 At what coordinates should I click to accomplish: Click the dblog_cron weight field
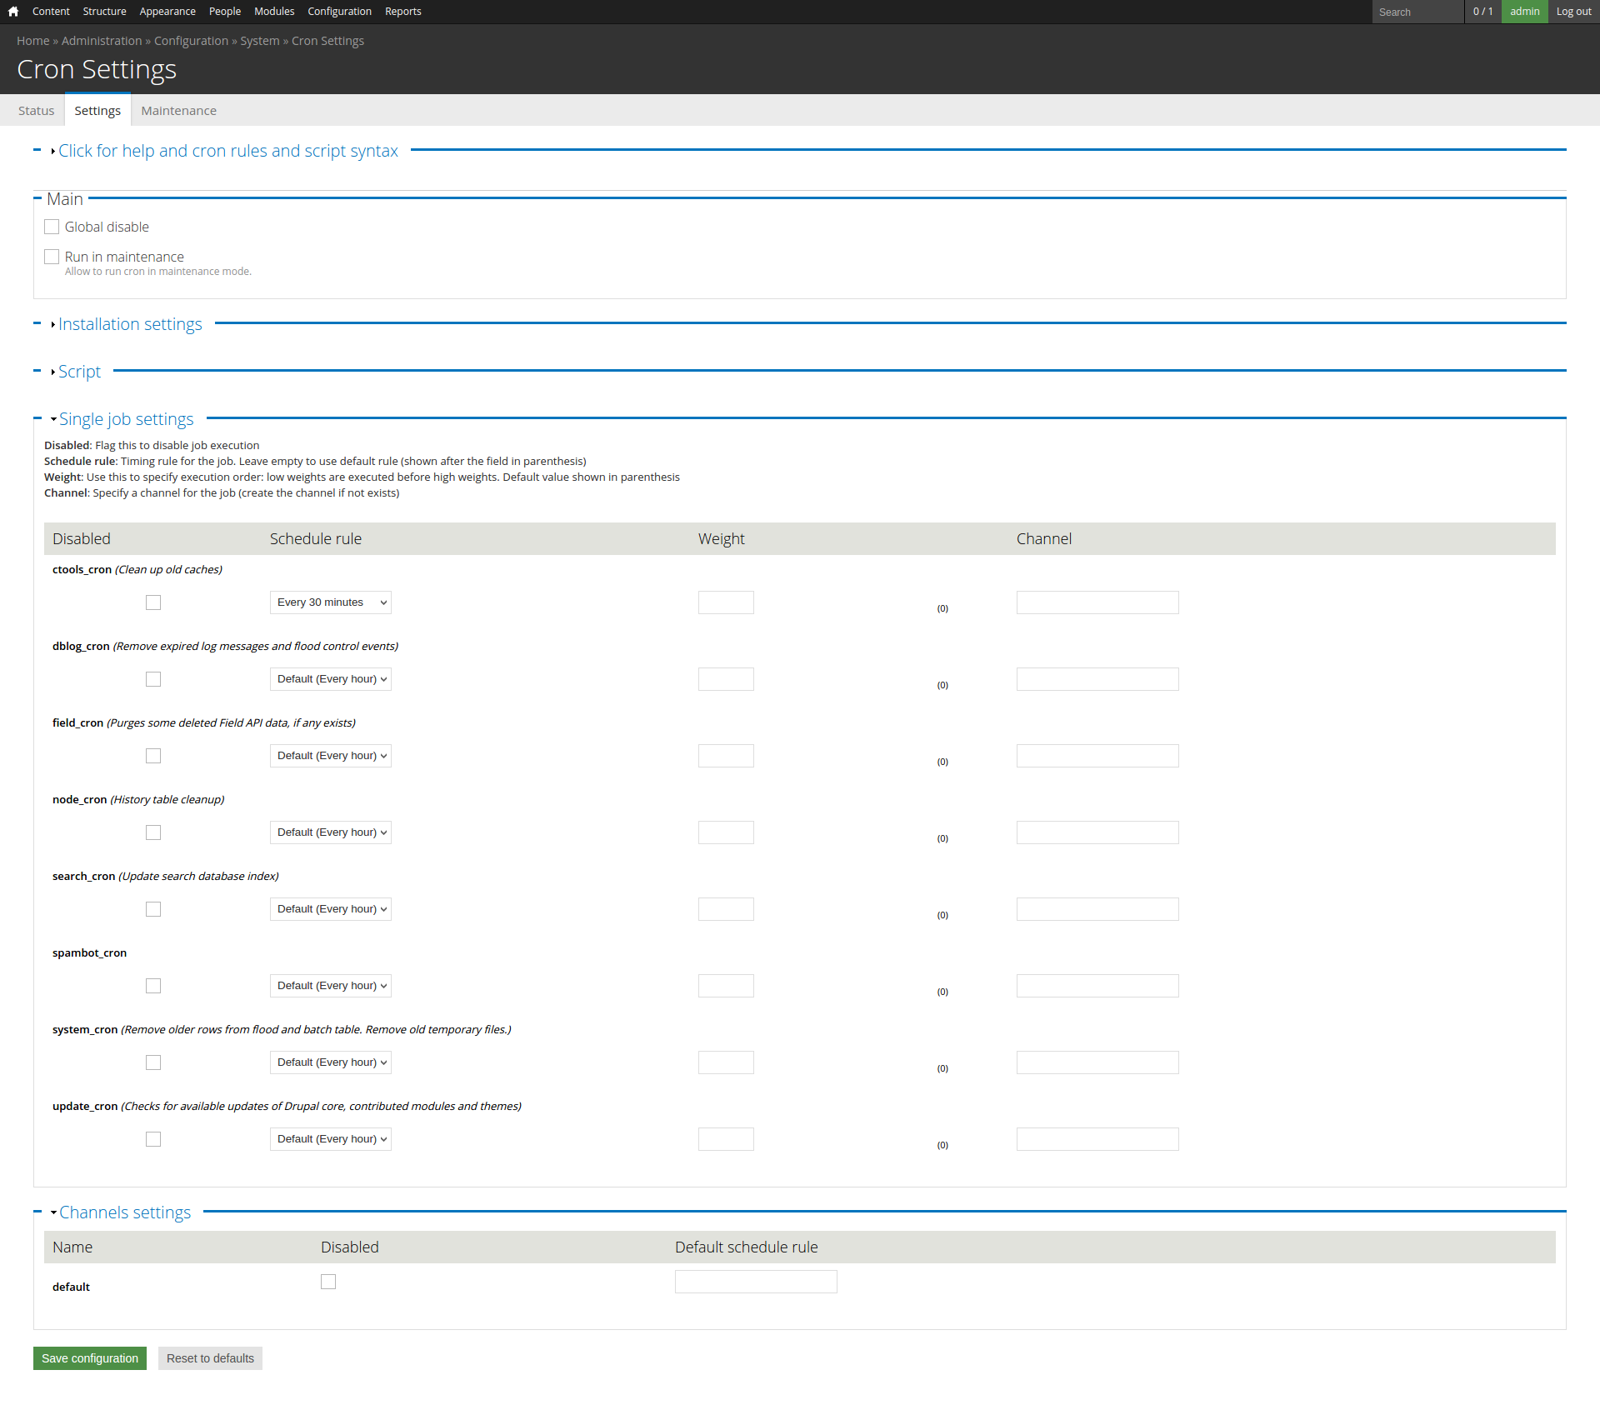point(726,679)
